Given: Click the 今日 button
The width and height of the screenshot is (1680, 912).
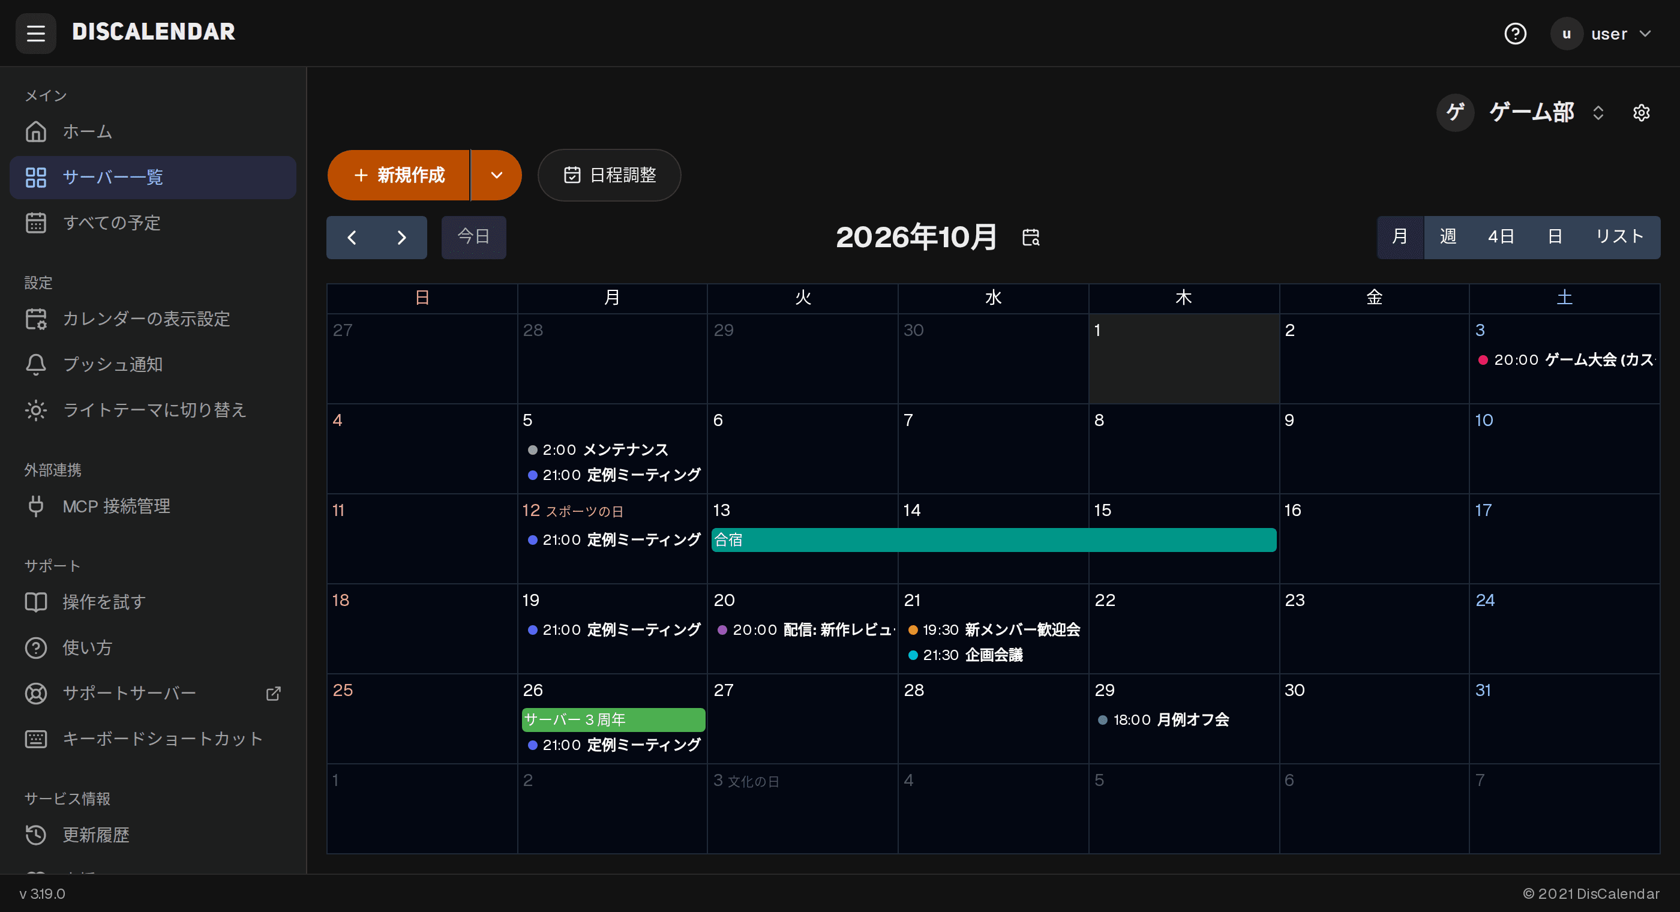Looking at the screenshot, I should point(473,238).
